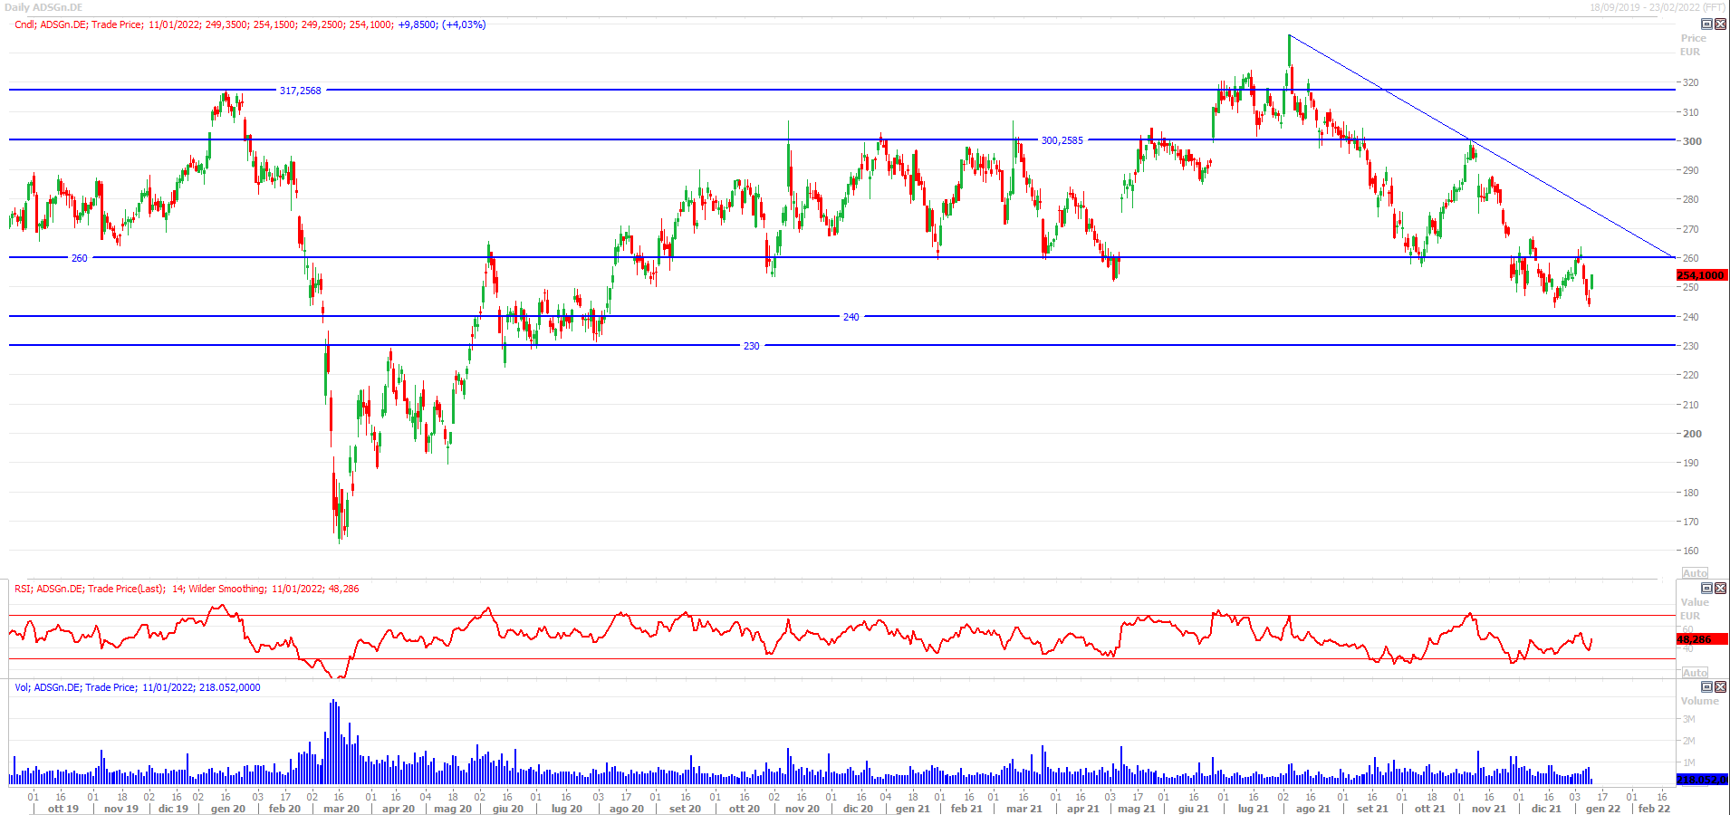The width and height of the screenshot is (1730, 815).
Task: Select the 230 horizontal line label
Action: point(751,346)
